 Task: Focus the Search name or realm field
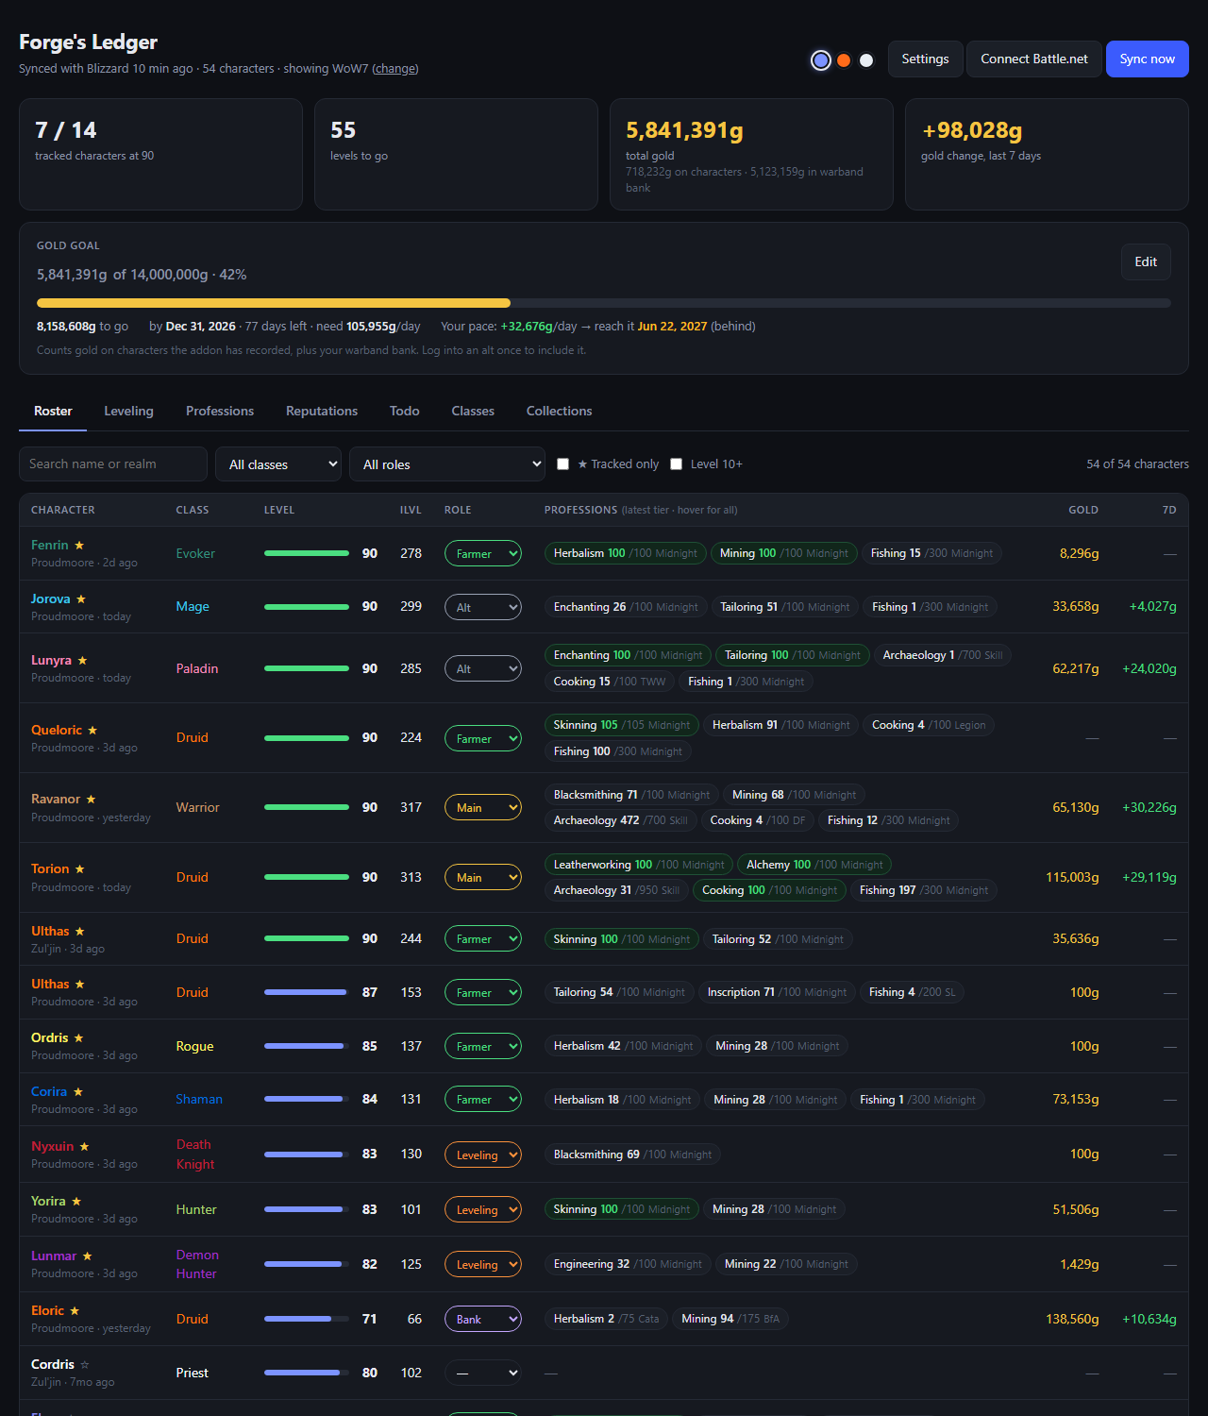coord(113,464)
